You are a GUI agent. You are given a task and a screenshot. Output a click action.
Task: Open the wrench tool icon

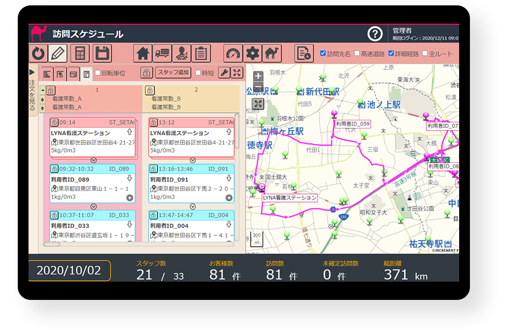tap(224, 73)
